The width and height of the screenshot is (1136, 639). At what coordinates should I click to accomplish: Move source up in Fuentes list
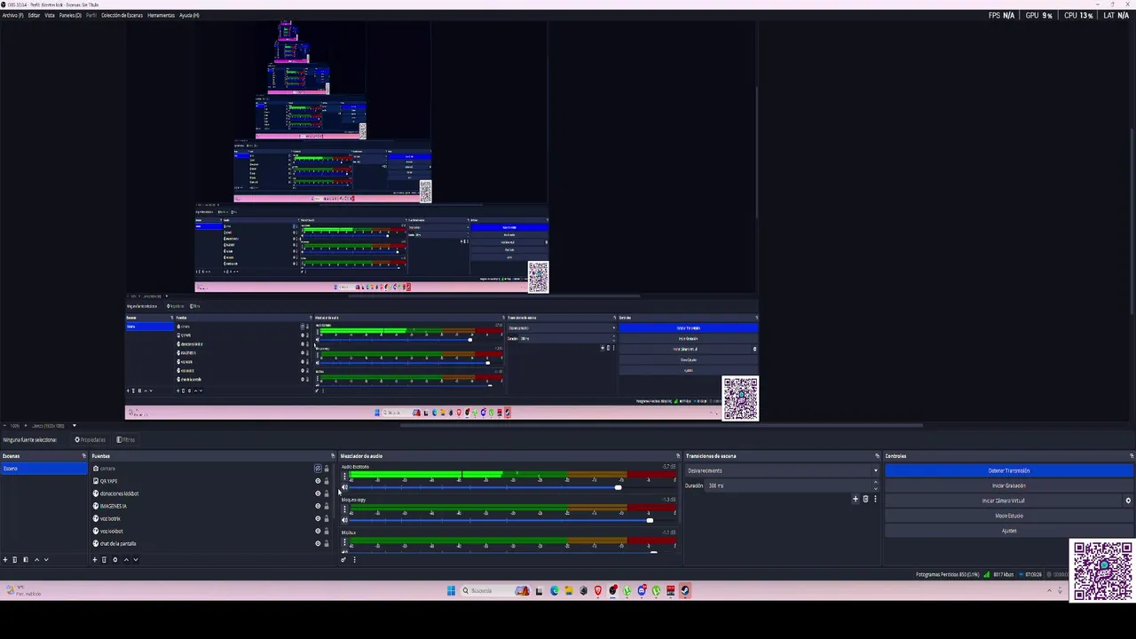(125, 560)
